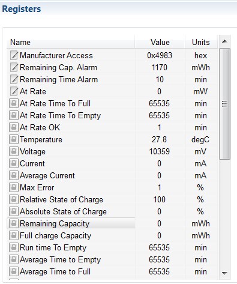Click the edit icon beside Remaining Cap. Alarm
The width and height of the screenshot is (237, 284).
[14, 67]
